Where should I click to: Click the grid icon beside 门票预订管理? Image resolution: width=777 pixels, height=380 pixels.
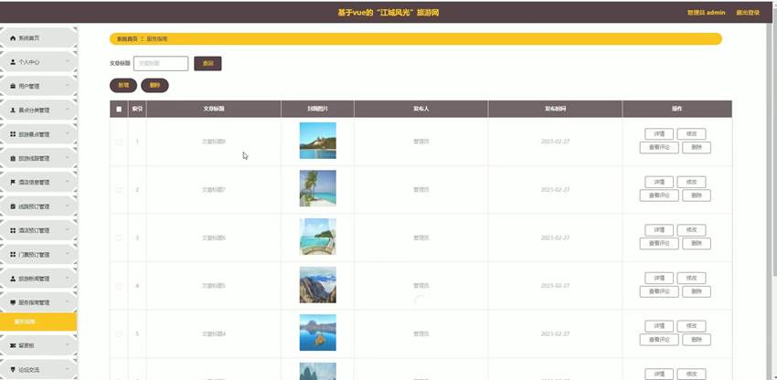pyautogui.click(x=13, y=254)
